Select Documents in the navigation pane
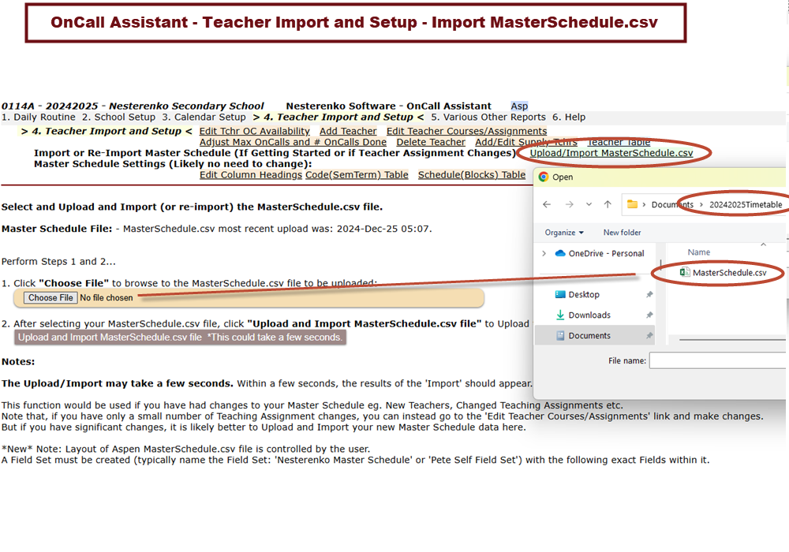 pos(589,335)
